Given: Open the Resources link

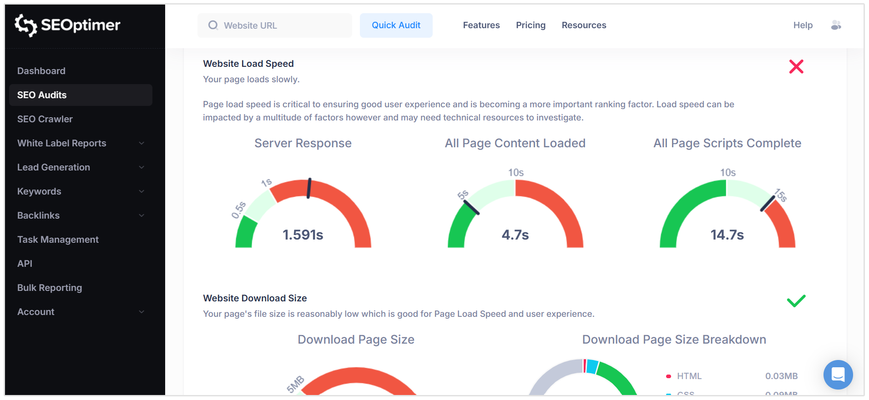Looking at the screenshot, I should click(x=584, y=25).
